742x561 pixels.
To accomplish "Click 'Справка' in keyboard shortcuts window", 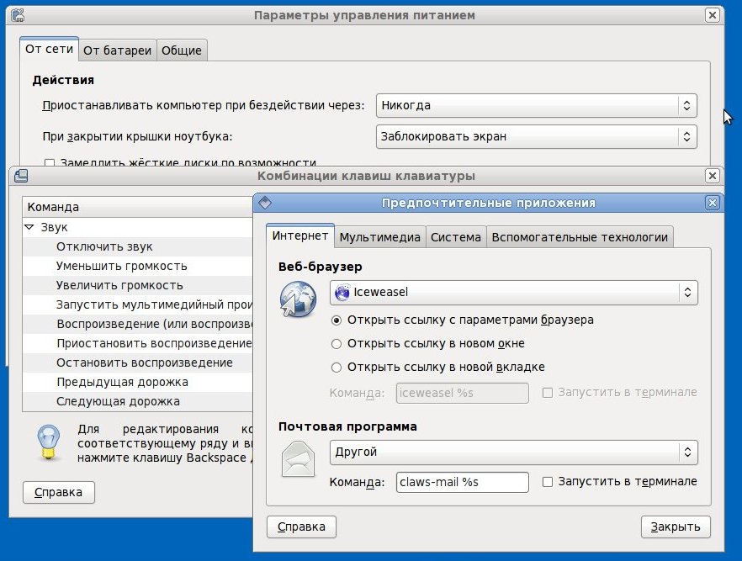I will tap(59, 492).
